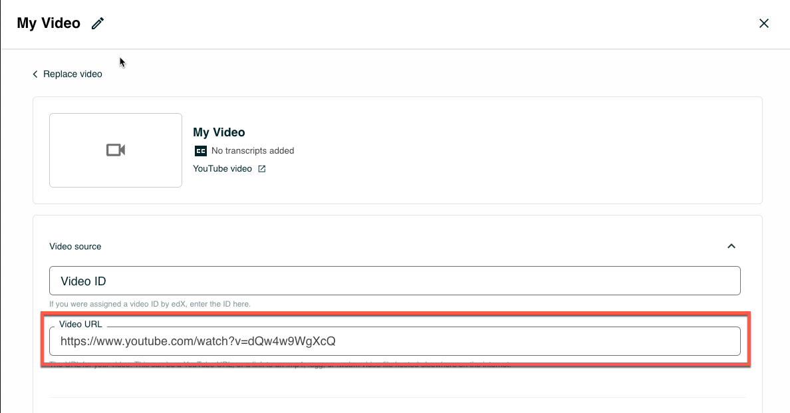Click the helper text below Video URL field
The image size is (790, 413).
tap(279, 365)
